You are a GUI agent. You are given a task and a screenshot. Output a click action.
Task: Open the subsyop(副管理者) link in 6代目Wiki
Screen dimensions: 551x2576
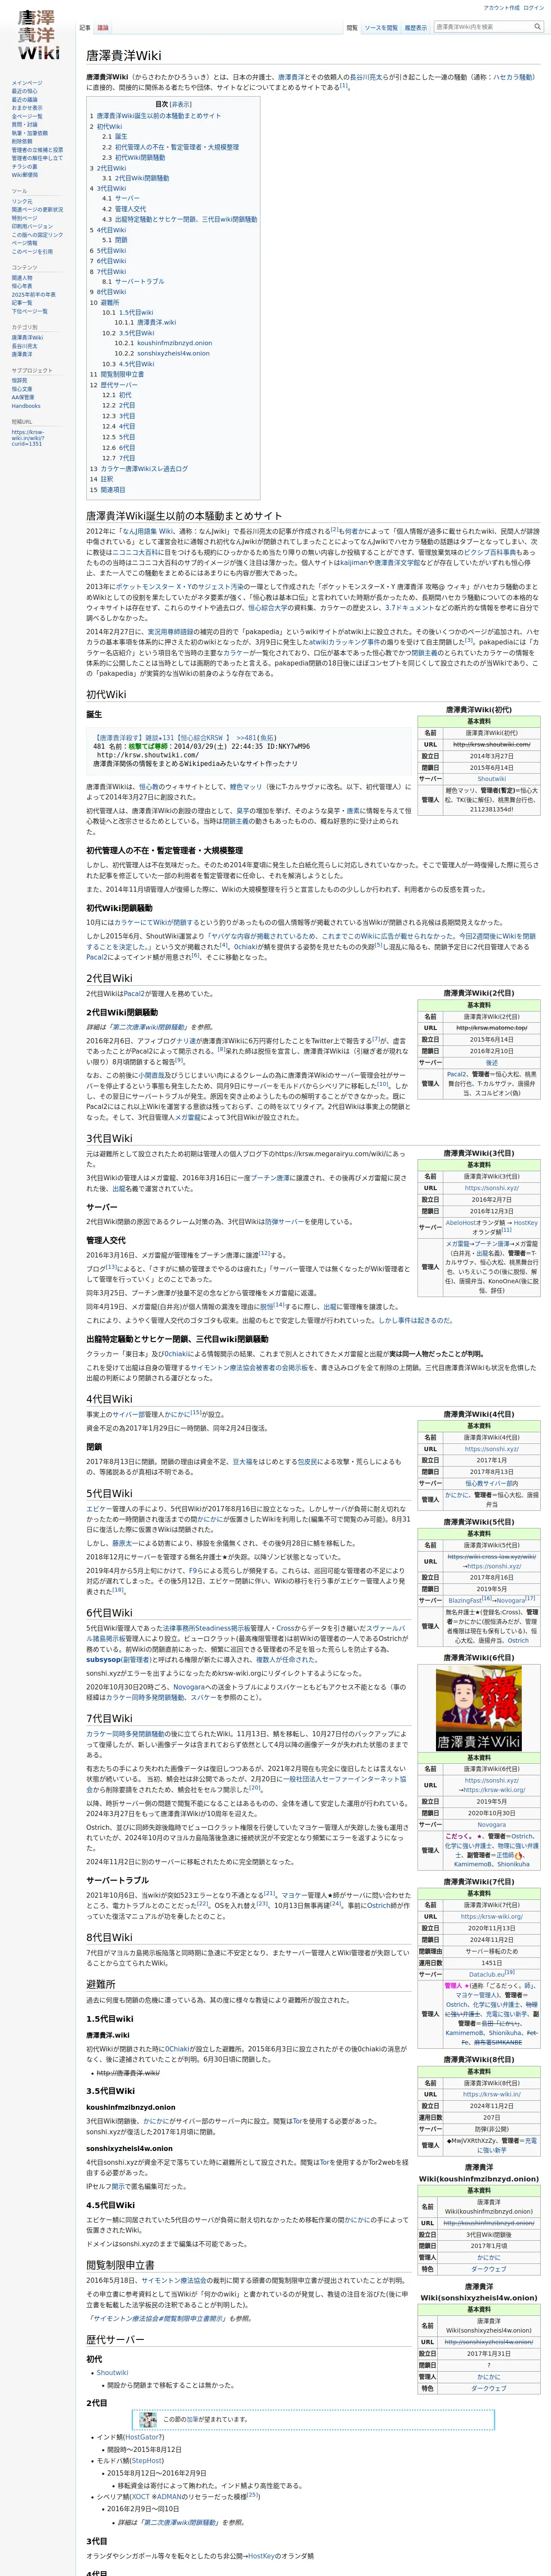click(x=118, y=1660)
